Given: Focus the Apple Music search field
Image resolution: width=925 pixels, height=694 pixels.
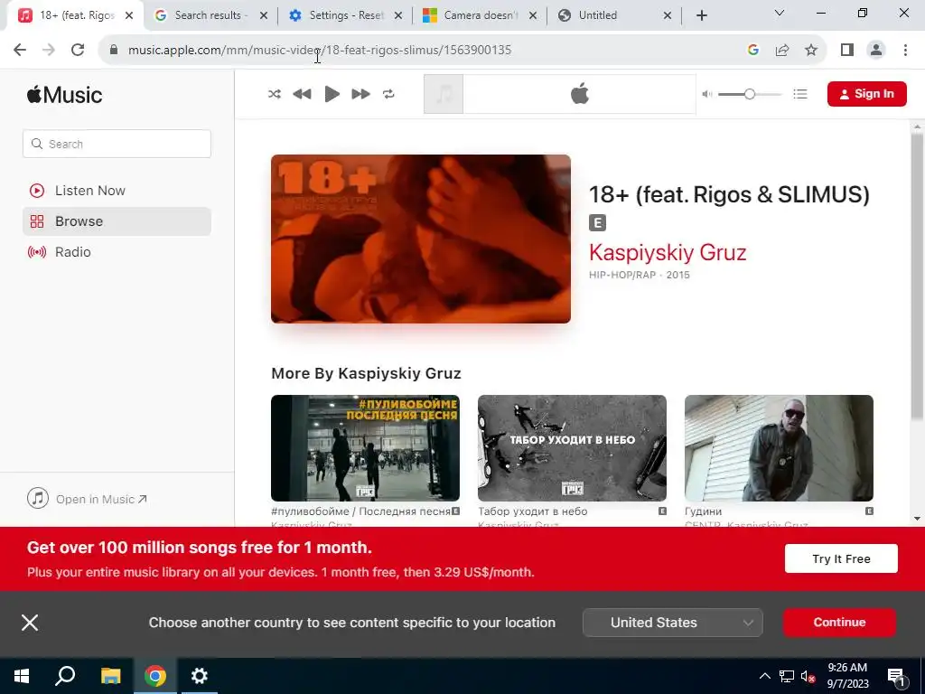Looking at the screenshot, I should coord(117,144).
